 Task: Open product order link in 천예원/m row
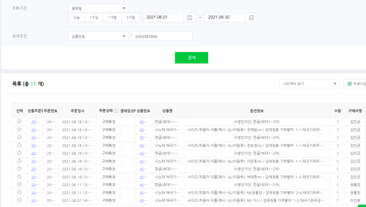tap(33, 130)
